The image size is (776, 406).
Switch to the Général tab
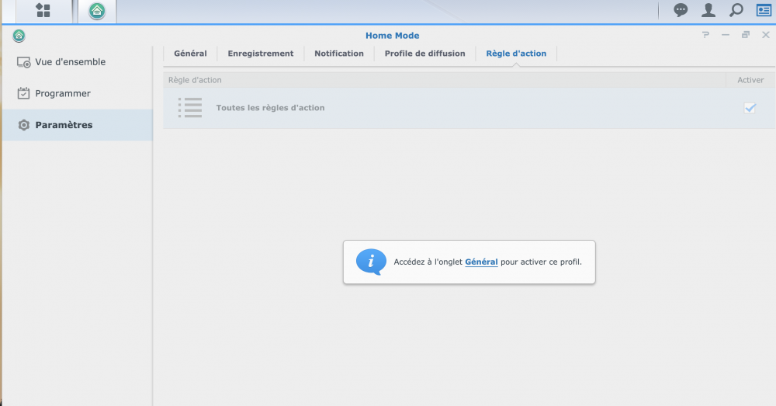tap(190, 54)
